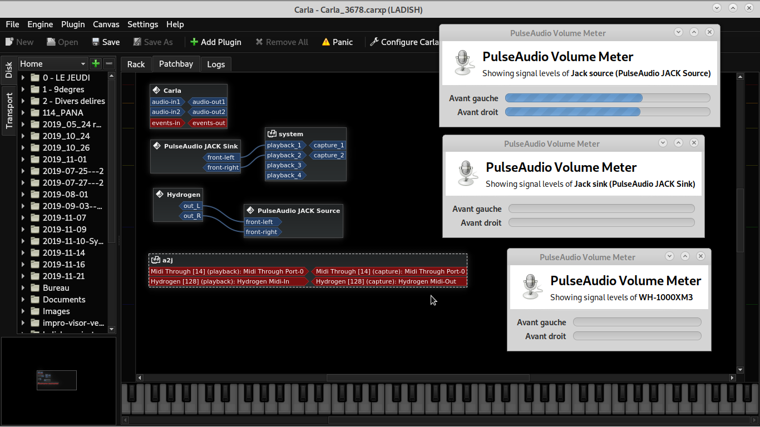Open the Disk side tab
This screenshot has width=760, height=427.
pyautogui.click(x=9, y=70)
